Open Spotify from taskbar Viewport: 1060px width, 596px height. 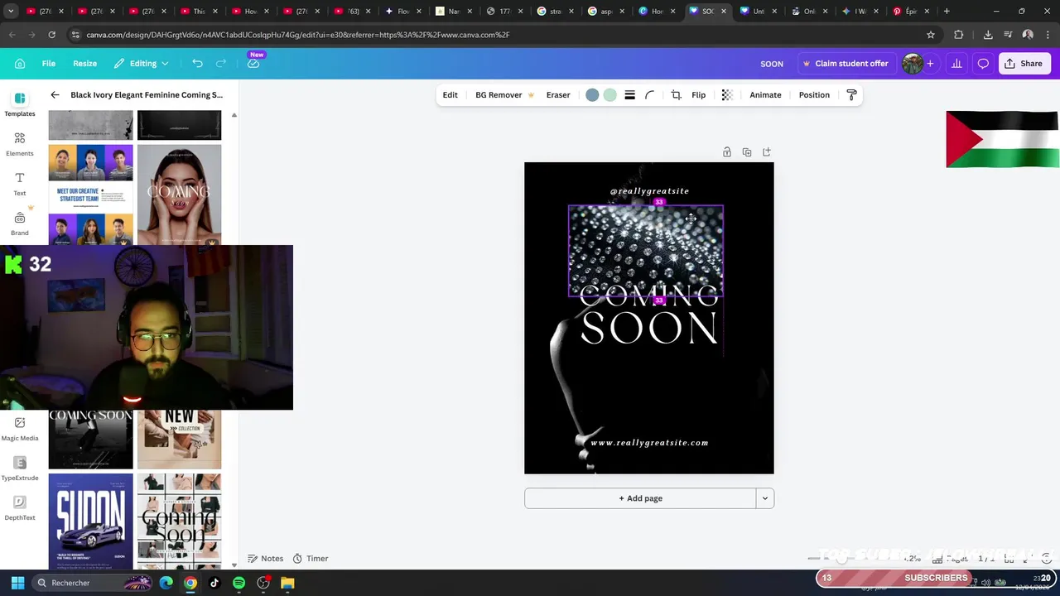238,583
